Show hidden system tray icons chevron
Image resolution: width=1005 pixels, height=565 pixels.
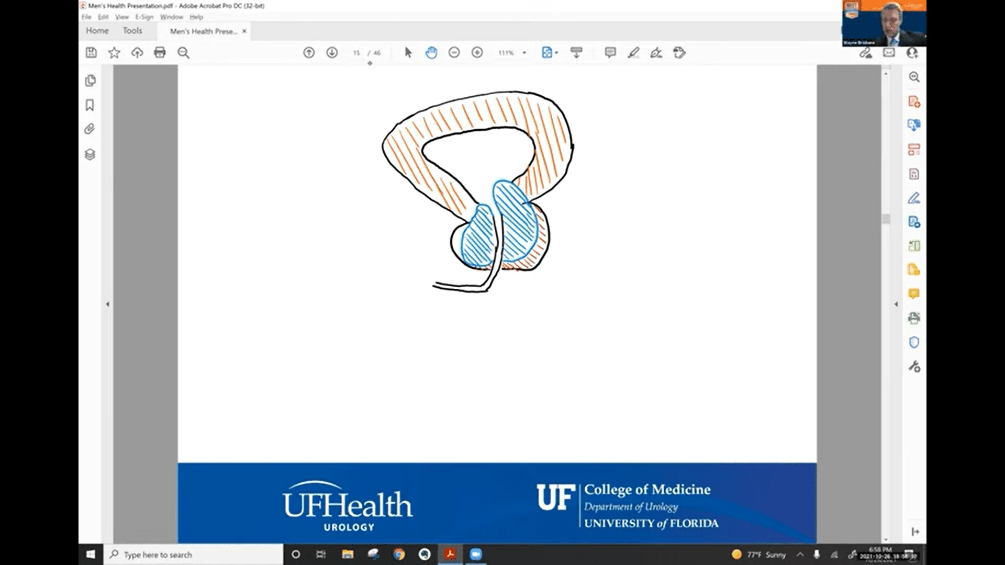click(800, 555)
